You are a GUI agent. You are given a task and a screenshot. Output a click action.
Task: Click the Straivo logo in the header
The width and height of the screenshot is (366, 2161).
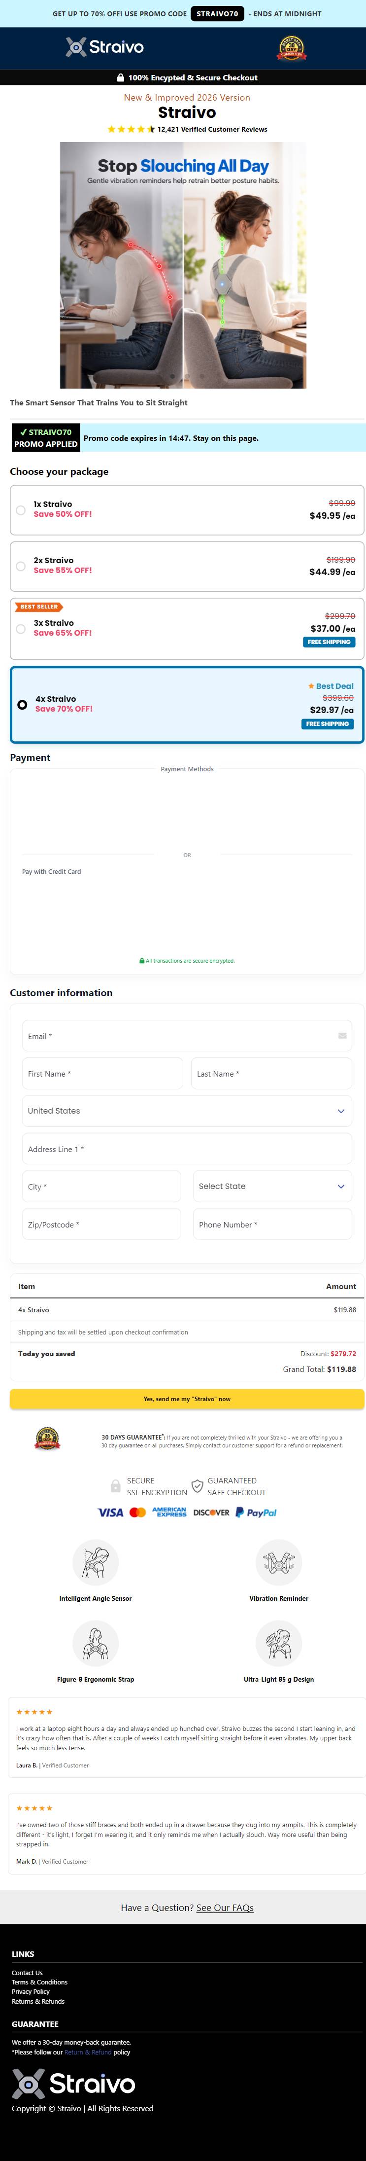[105, 47]
